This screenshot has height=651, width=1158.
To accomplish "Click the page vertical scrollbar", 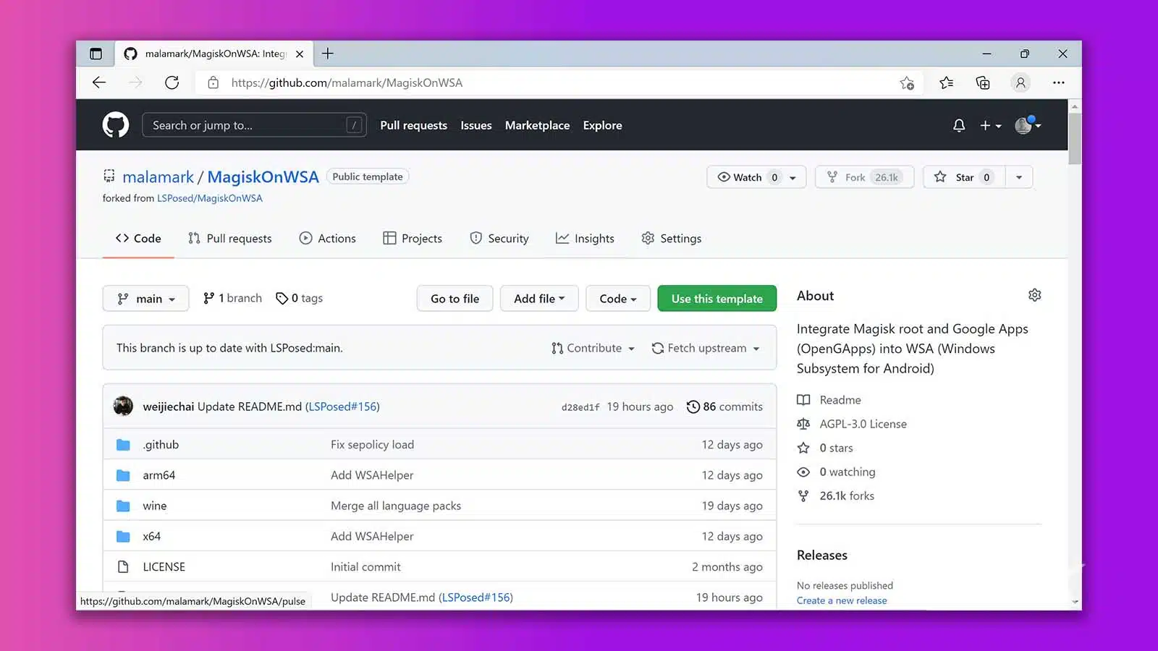I will pyautogui.click(x=1075, y=137).
